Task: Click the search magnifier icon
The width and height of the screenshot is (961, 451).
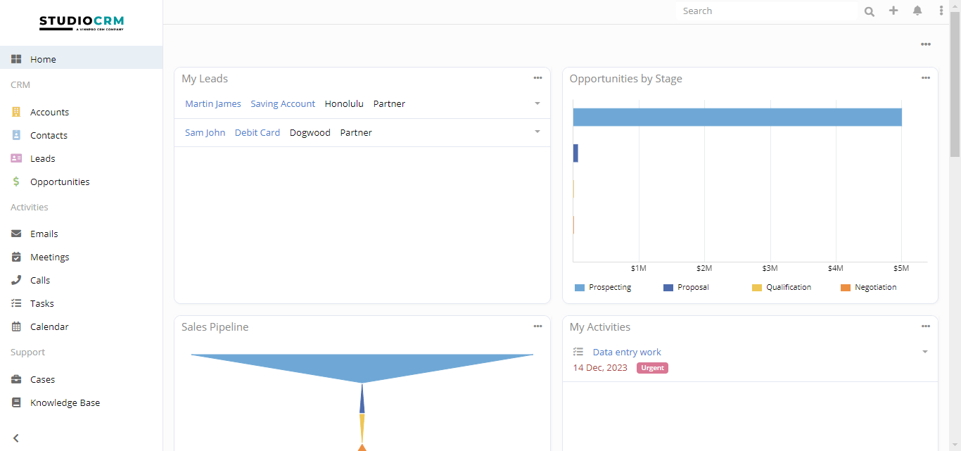Action: pyautogui.click(x=870, y=11)
